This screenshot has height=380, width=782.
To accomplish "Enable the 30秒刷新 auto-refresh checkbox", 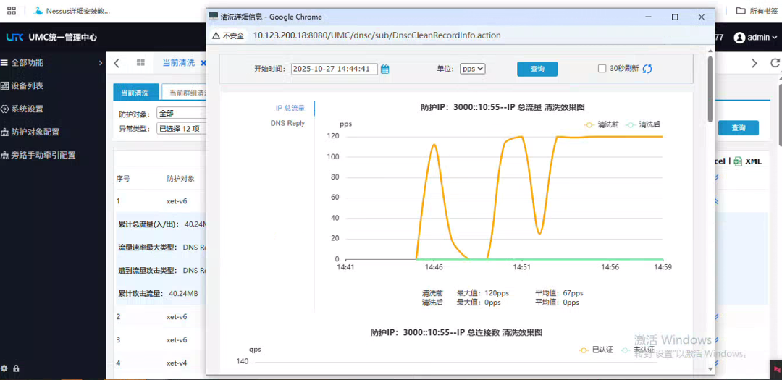I will coord(602,69).
